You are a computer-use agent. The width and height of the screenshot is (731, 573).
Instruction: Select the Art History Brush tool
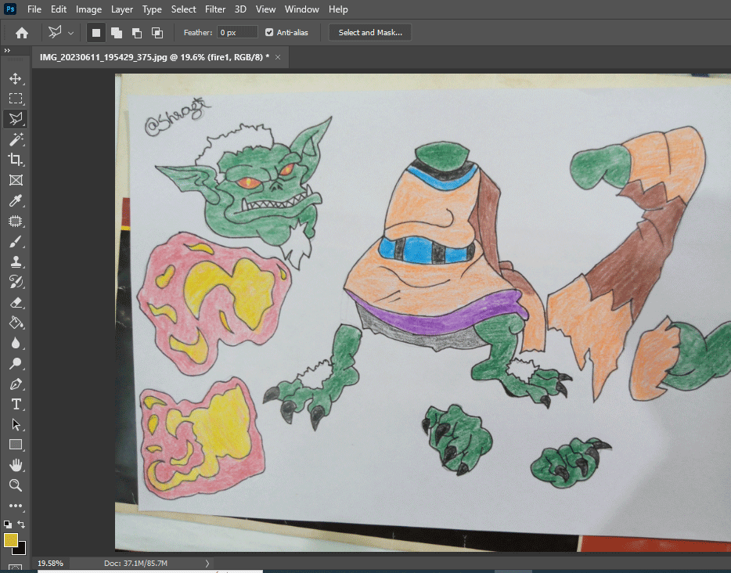click(x=16, y=282)
